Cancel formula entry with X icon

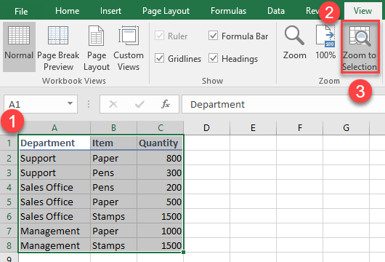pos(113,104)
